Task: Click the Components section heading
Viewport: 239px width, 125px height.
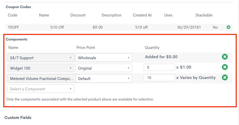Action: point(17,39)
